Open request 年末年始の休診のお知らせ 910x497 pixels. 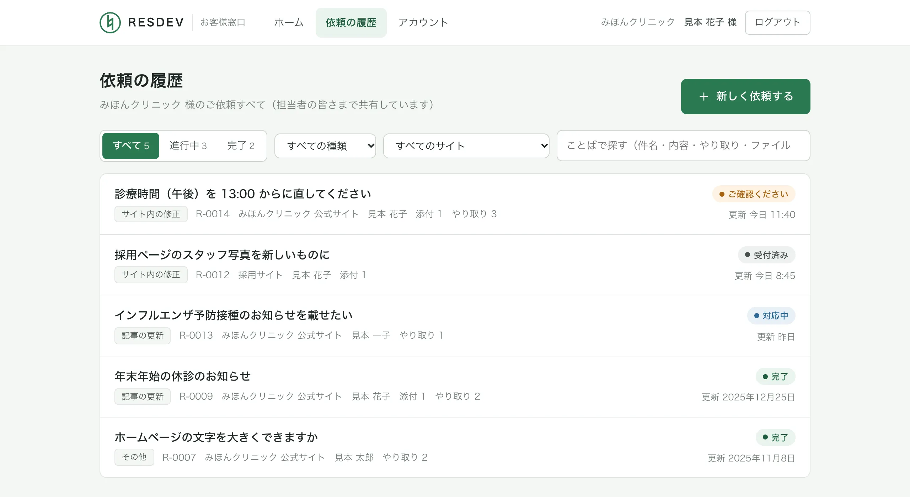pyautogui.click(x=455, y=387)
